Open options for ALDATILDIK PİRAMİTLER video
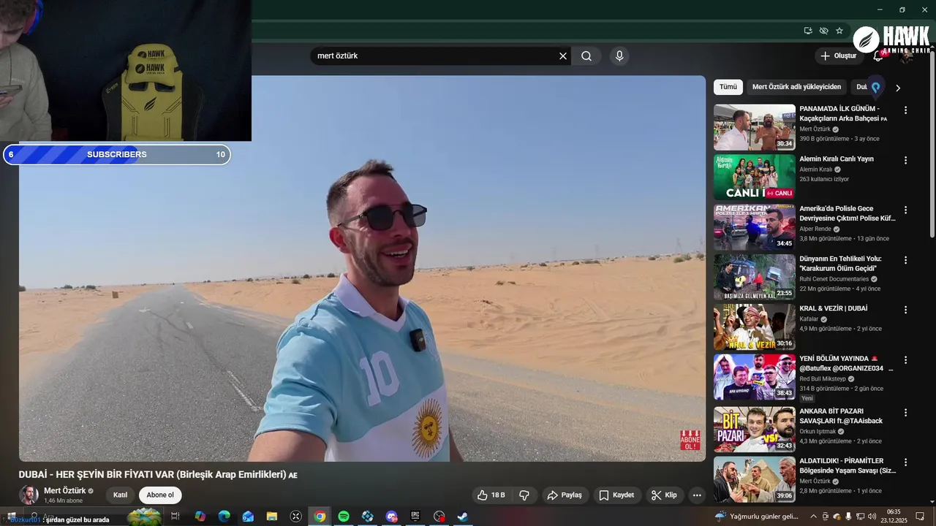The image size is (936, 526). 905,462
